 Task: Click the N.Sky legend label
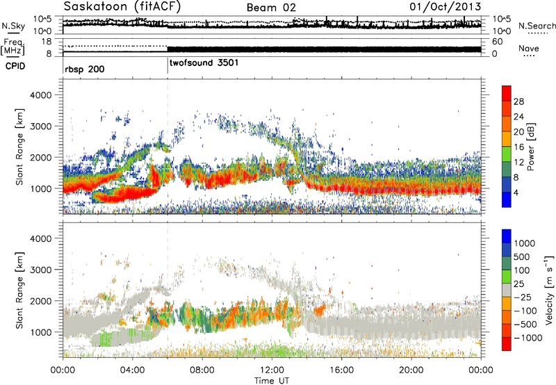click(13, 26)
